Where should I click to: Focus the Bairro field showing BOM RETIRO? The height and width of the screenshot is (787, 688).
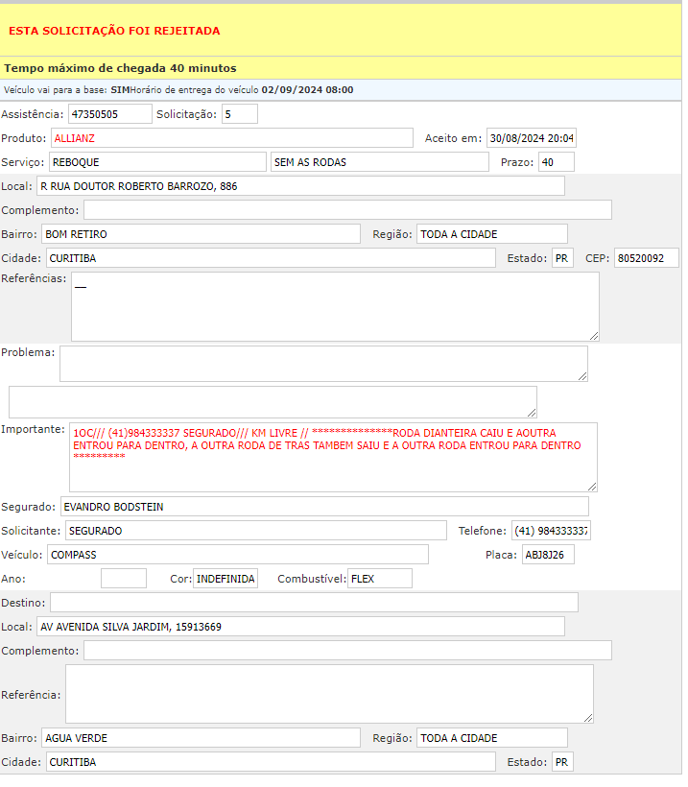coord(200,234)
